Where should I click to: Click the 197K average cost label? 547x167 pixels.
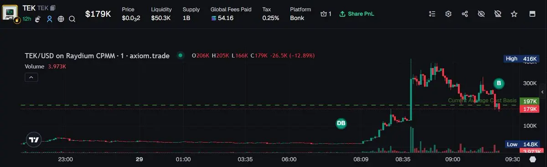point(529,101)
